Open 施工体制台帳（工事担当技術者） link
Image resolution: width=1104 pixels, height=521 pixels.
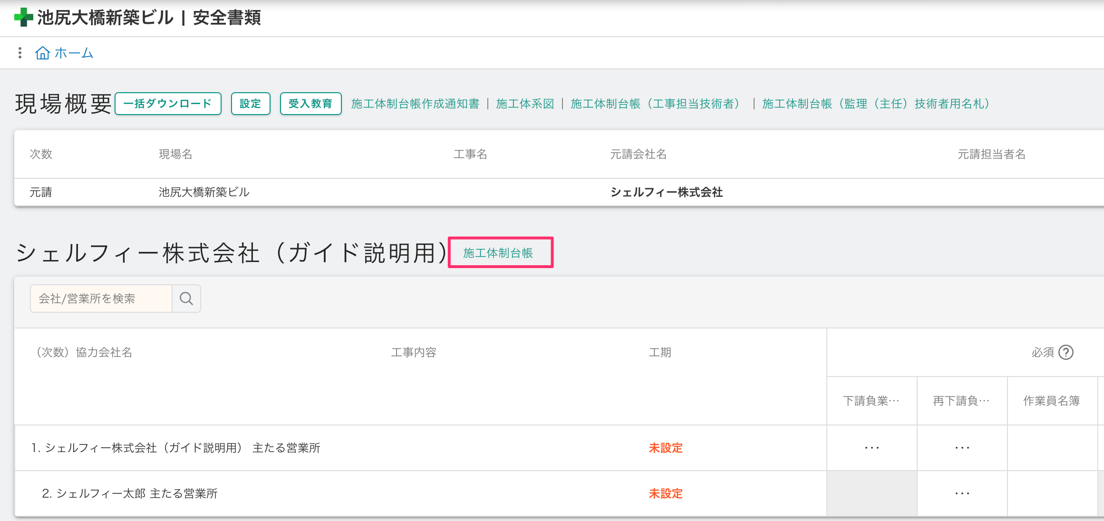point(655,104)
